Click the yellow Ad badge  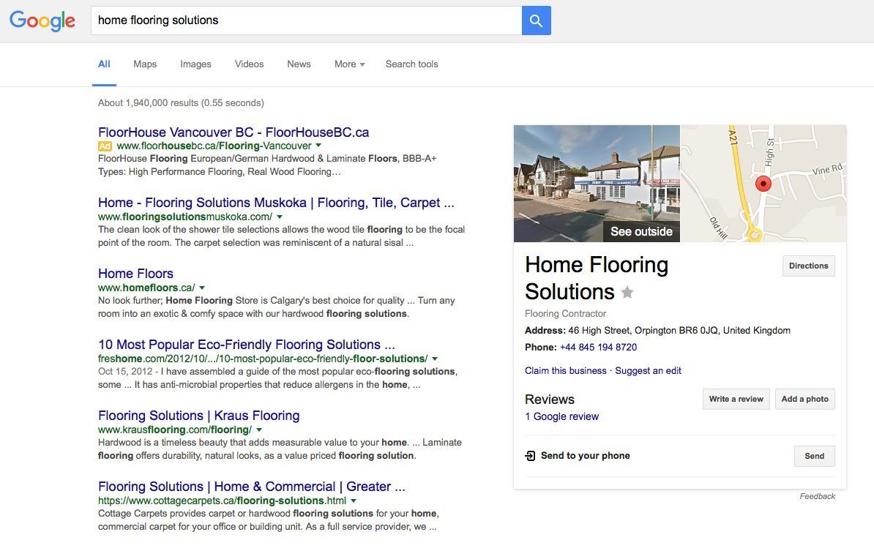[105, 146]
